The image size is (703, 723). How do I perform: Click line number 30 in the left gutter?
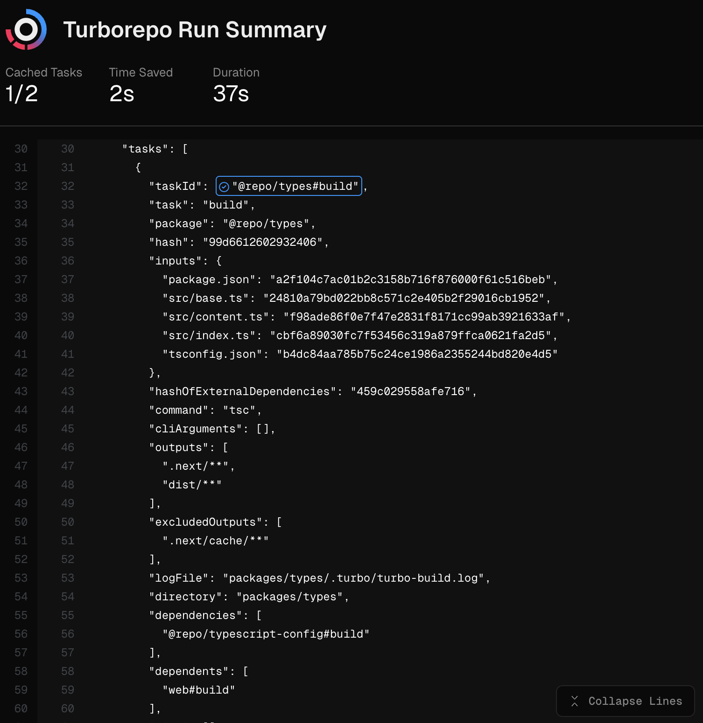(x=21, y=149)
